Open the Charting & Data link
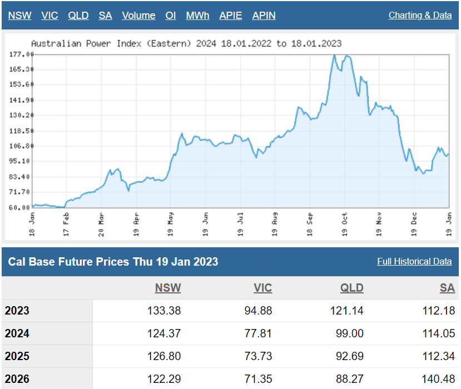Screen dimensions: 461x389 point(420,16)
